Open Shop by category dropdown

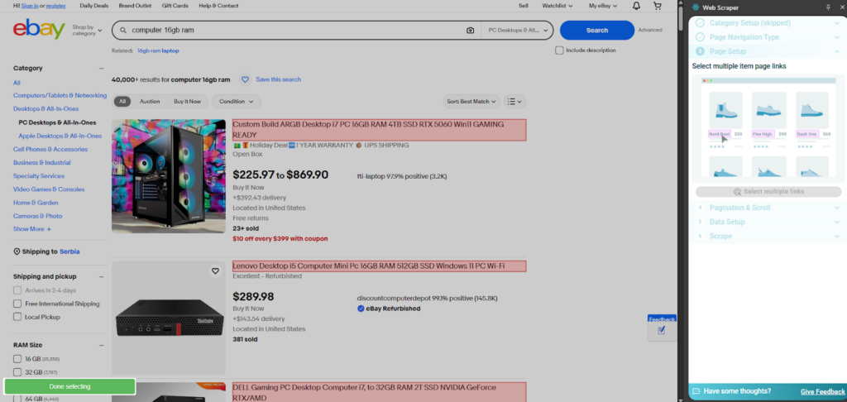click(87, 31)
